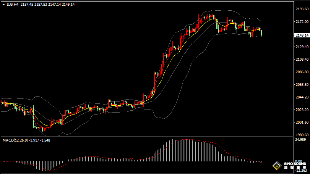Click the last green candle on the chart

[x=261, y=33]
